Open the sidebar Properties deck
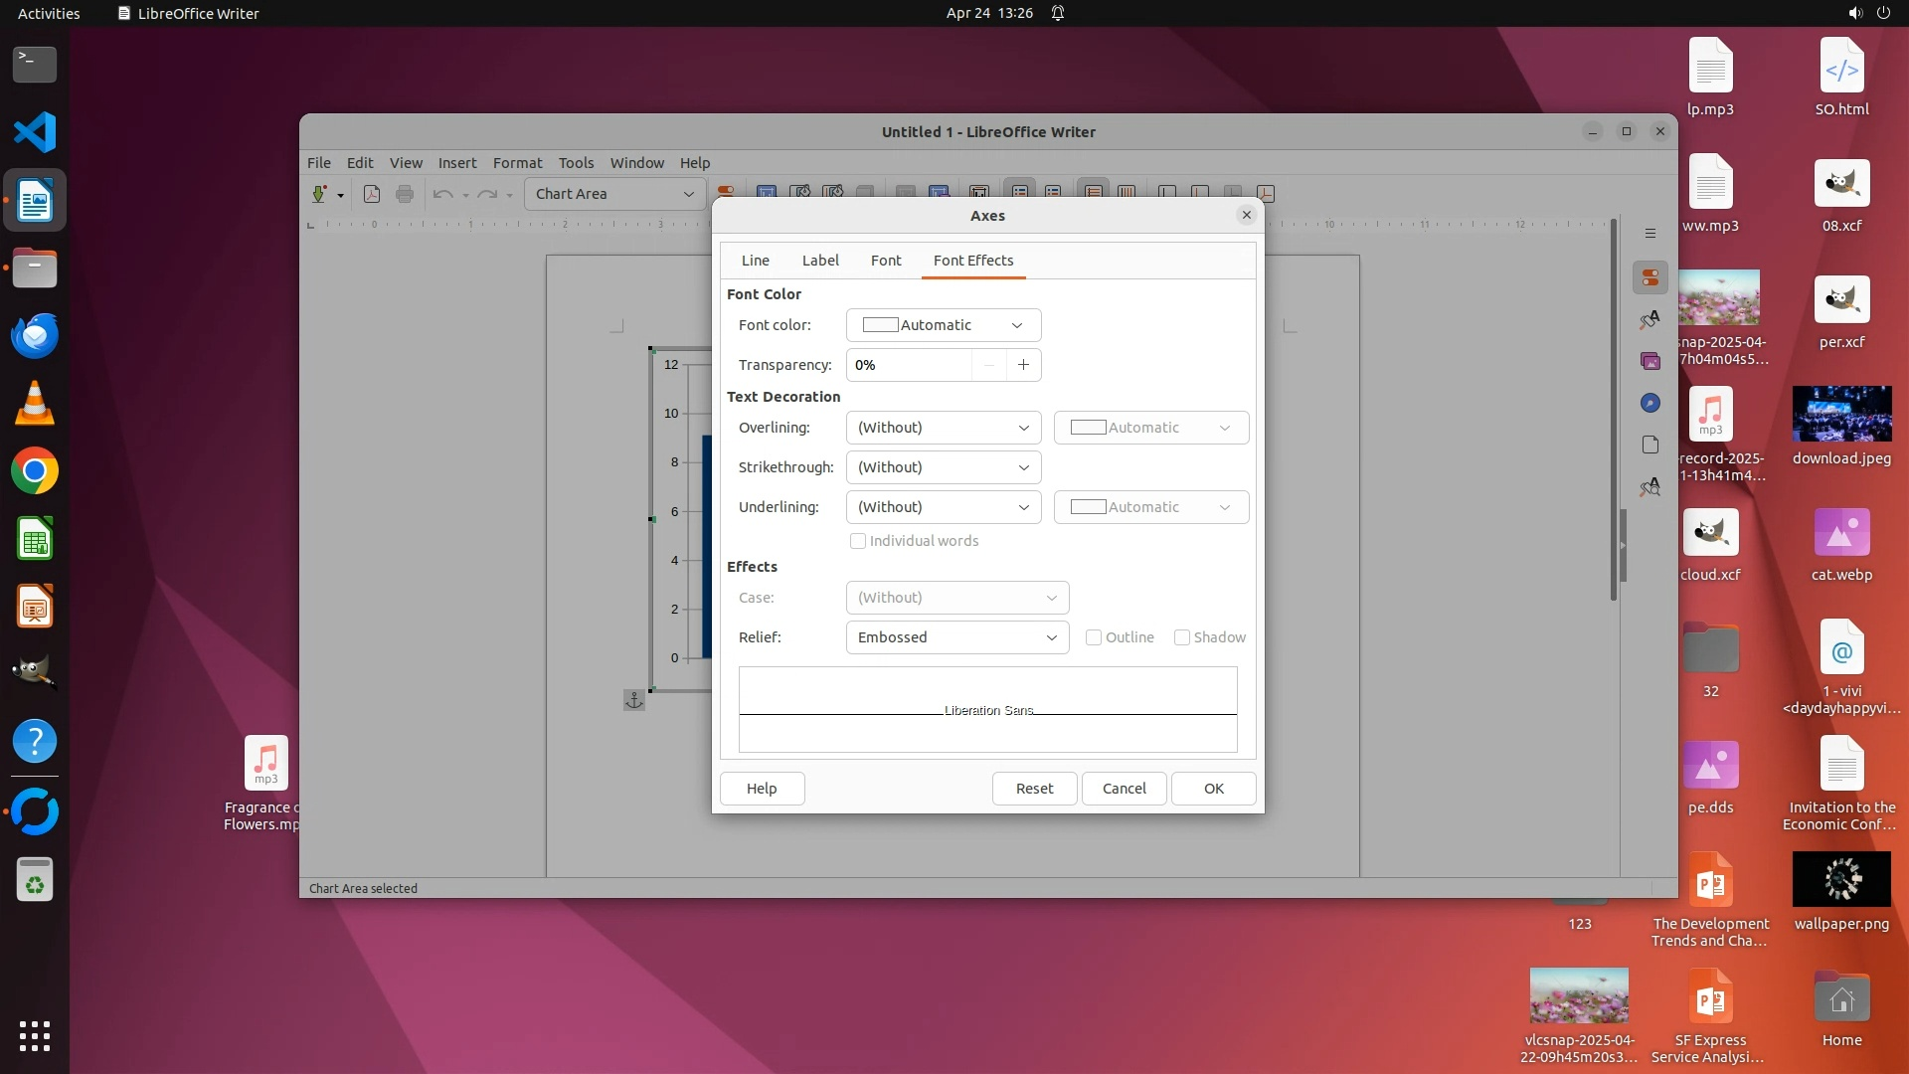This screenshot has height=1074, width=1909. point(1649,277)
